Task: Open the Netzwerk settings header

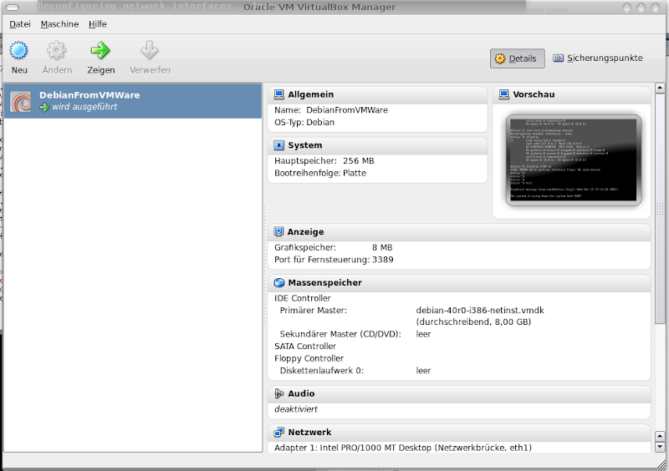Action: [x=309, y=433]
